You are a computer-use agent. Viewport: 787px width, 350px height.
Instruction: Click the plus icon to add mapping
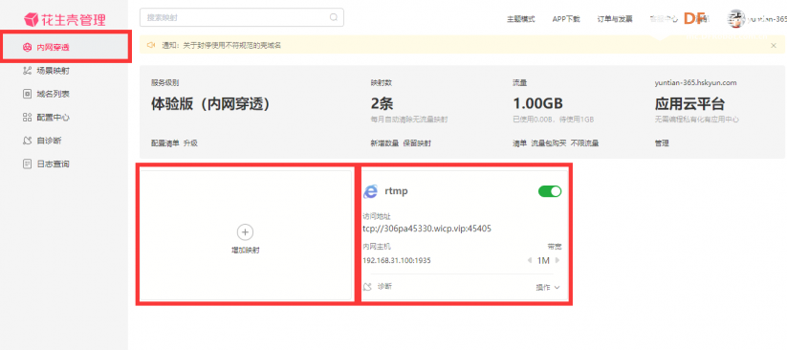pyautogui.click(x=245, y=232)
